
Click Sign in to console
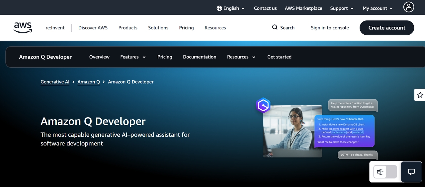(x=330, y=28)
